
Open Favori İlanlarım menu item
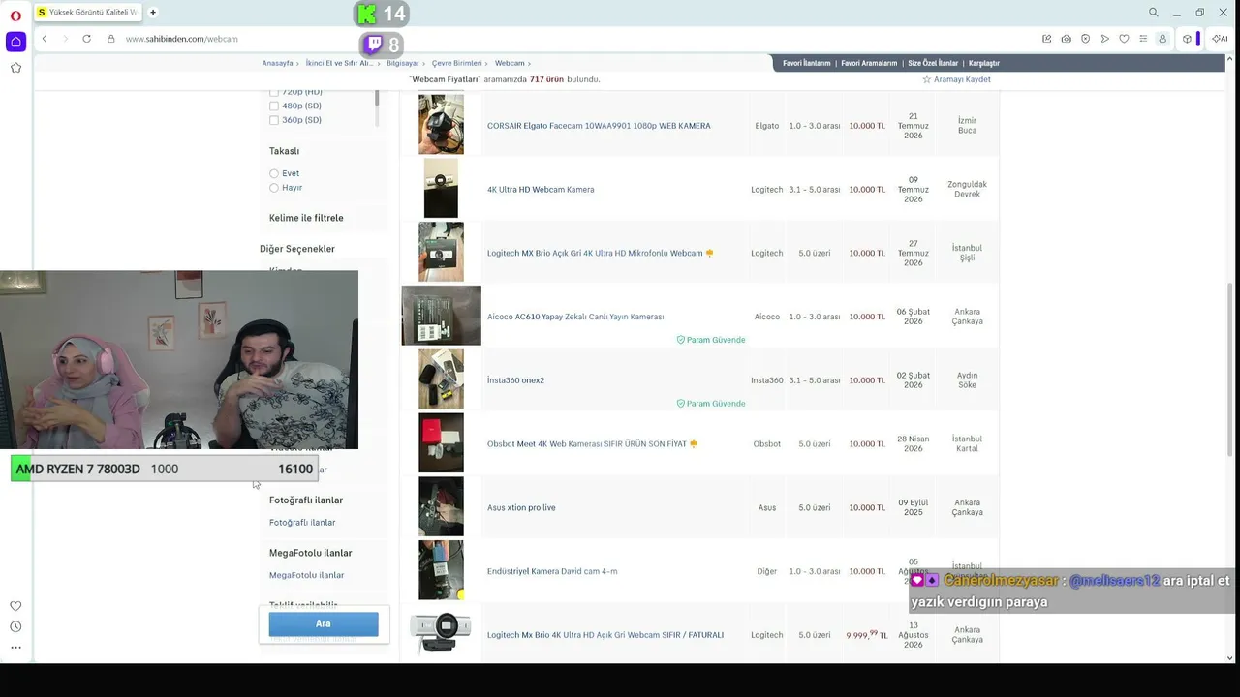[807, 63]
